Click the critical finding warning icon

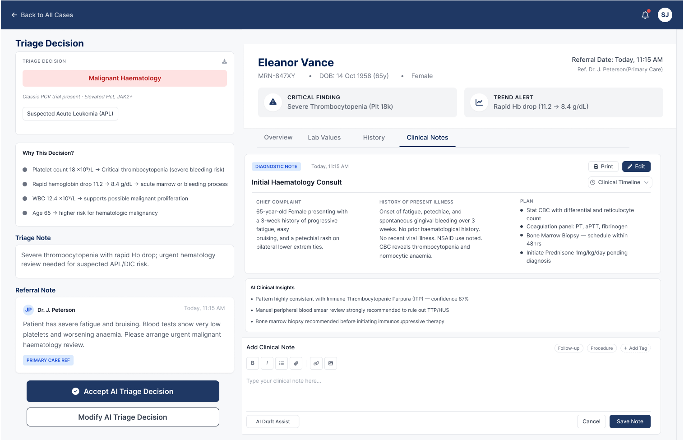[x=273, y=102]
